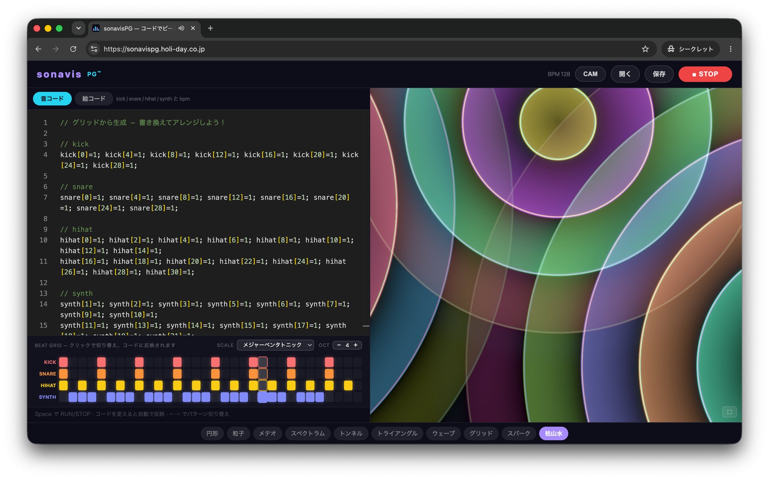Click the 枯山水 visualizer canvas
This screenshot has width=769, height=480.
(556, 255)
